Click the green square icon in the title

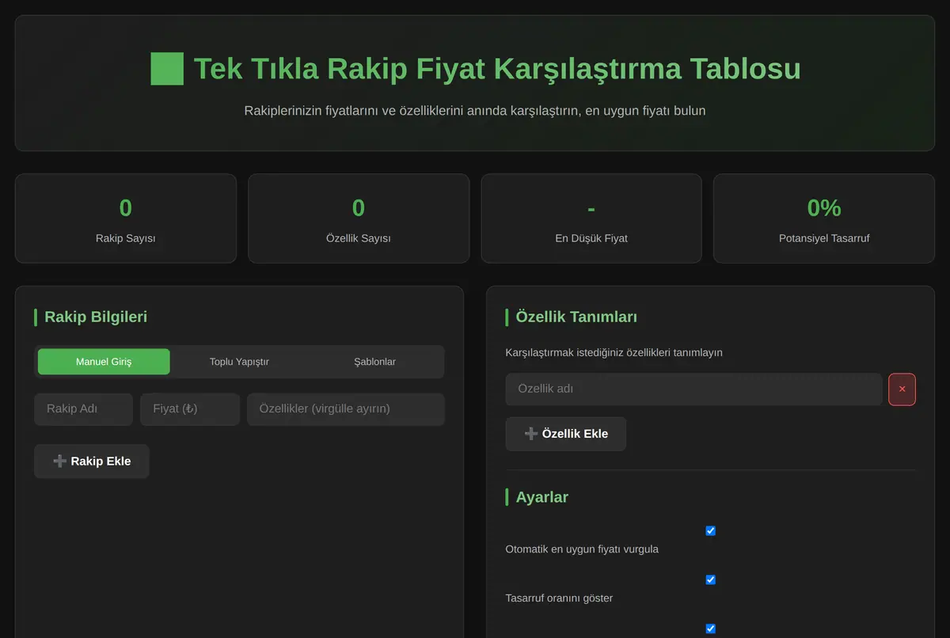[x=167, y=69]
